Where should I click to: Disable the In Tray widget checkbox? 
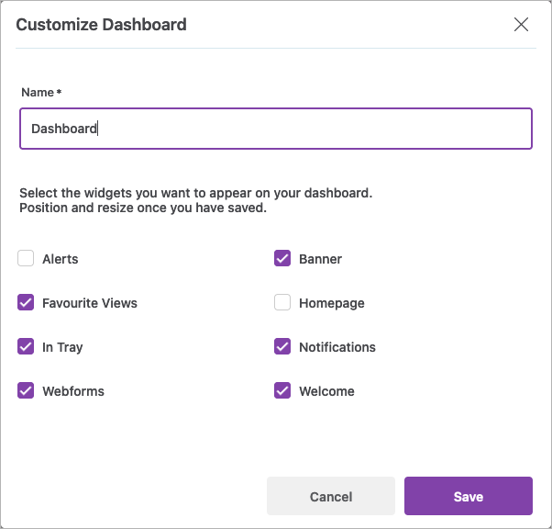pyautogui.click(x=26, y=347)
